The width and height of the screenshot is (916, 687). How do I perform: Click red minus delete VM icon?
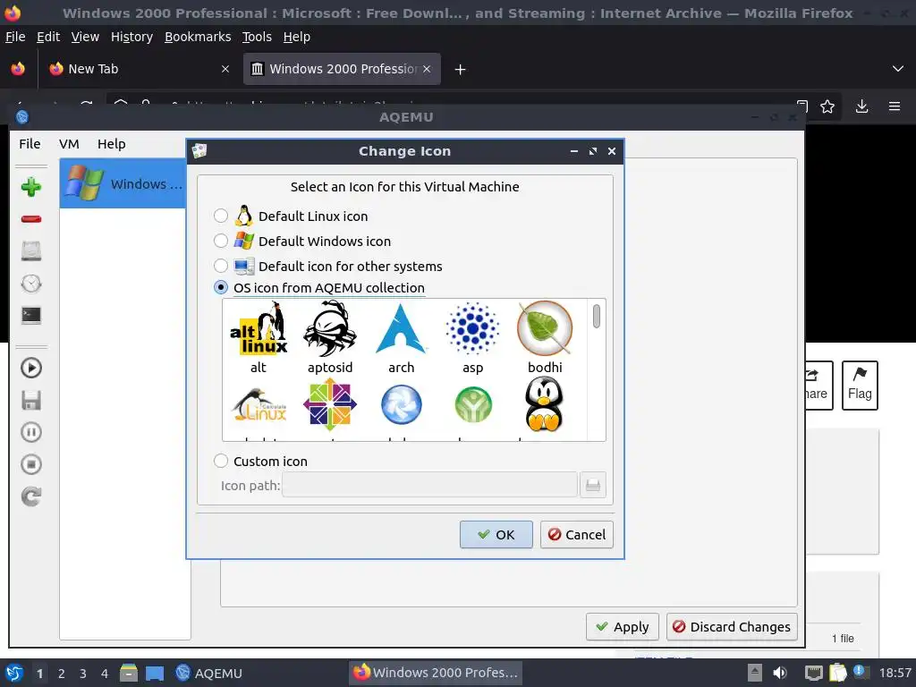[x=31, y=219]
